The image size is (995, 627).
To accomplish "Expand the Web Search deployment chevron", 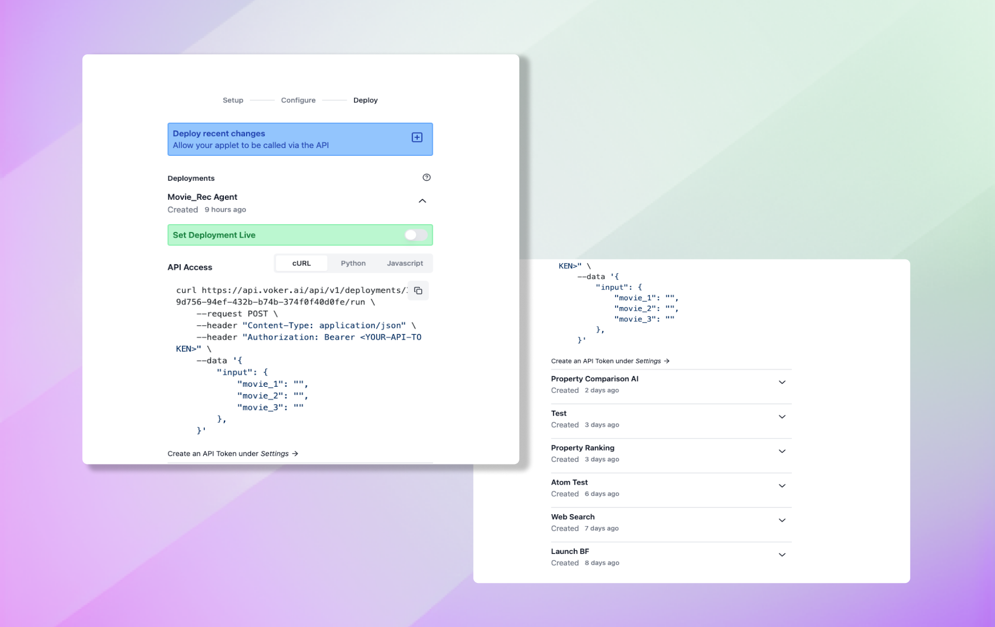I will tap(782, 520).
